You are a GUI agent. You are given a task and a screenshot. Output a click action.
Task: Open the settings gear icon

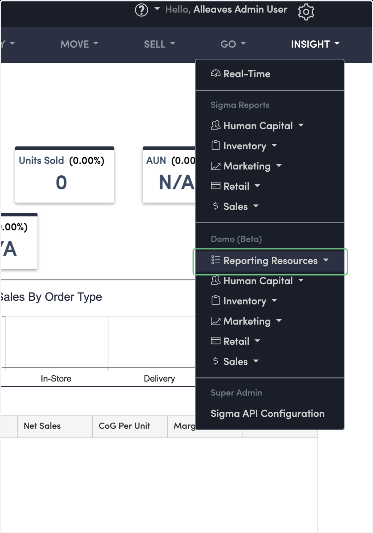point(306,12)
